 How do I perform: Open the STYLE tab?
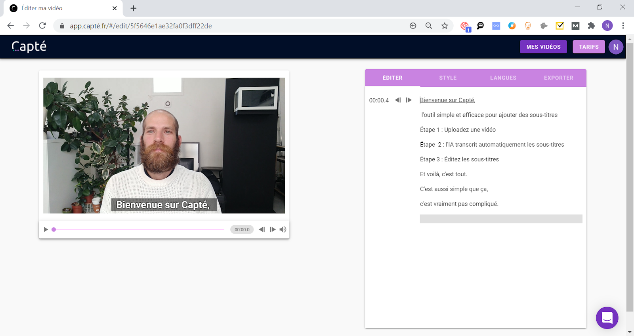click(448, 78)
